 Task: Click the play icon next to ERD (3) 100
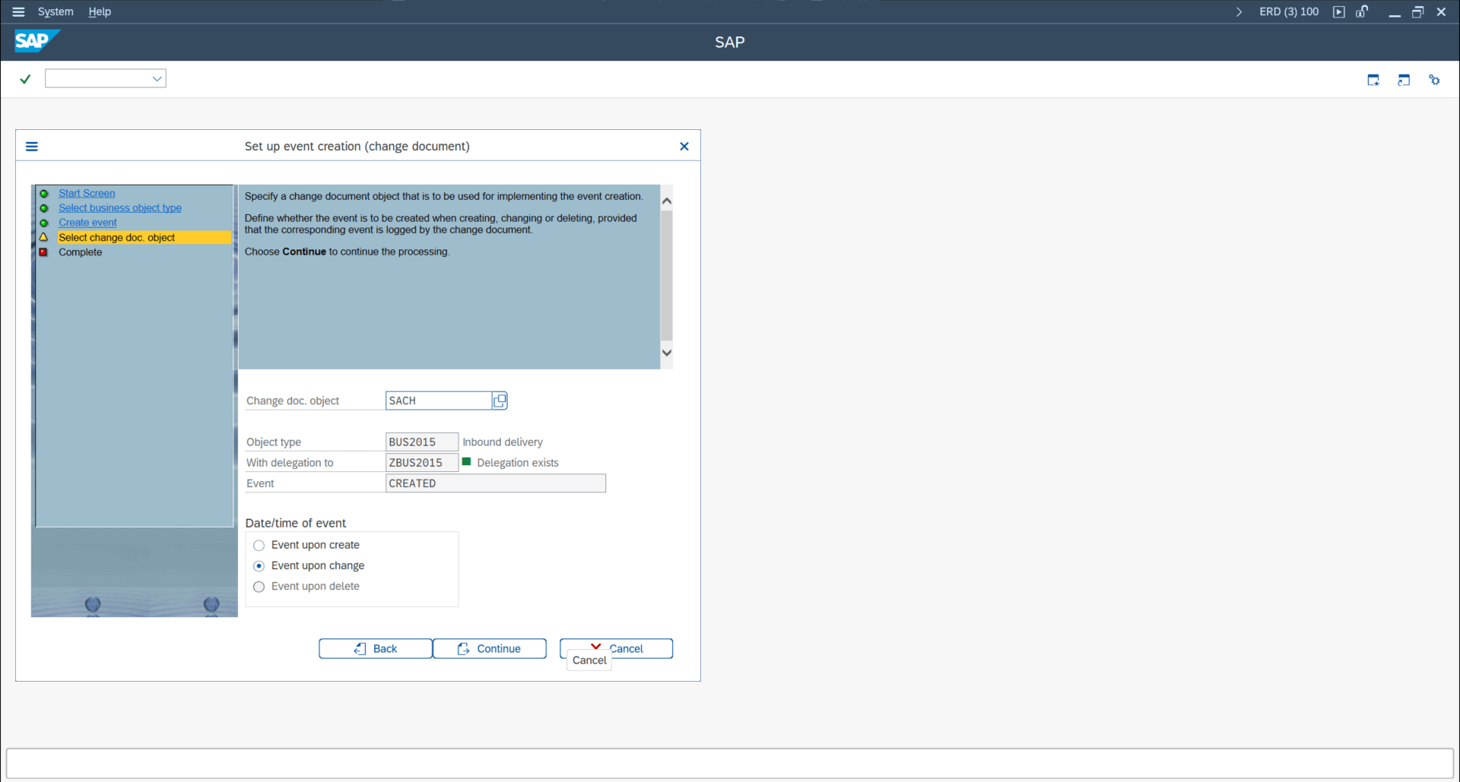(1339, 11)
